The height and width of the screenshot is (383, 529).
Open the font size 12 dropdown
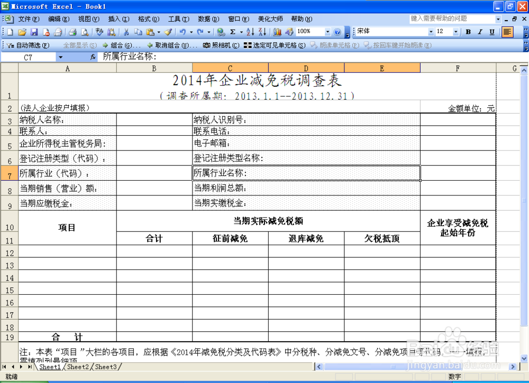click(x=456, y=32)
